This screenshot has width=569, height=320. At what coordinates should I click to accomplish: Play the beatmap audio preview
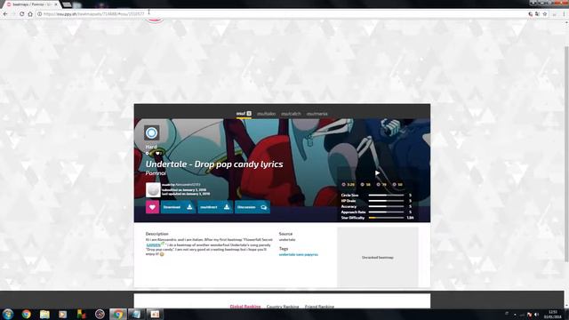377,173
